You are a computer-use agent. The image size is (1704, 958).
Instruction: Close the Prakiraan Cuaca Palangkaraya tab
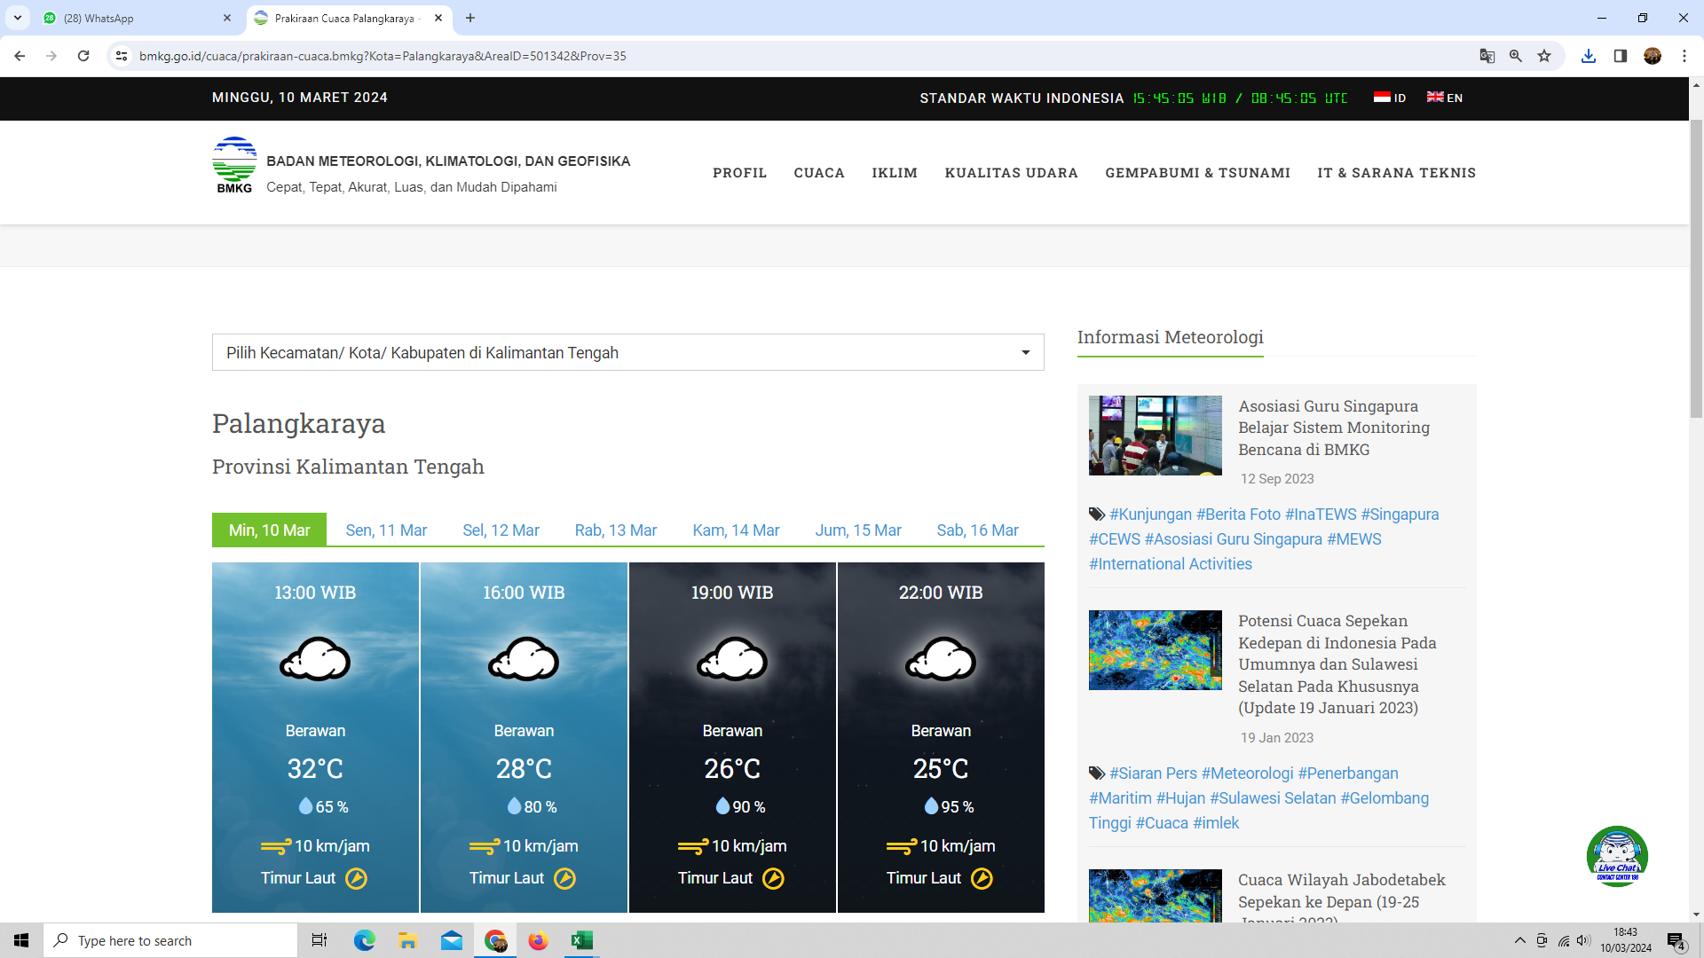click(x=438, y=18)
